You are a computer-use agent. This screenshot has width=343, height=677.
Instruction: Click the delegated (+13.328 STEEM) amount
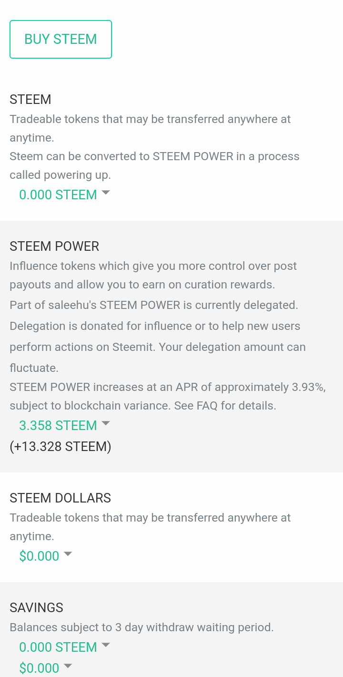tap(61, 447)
